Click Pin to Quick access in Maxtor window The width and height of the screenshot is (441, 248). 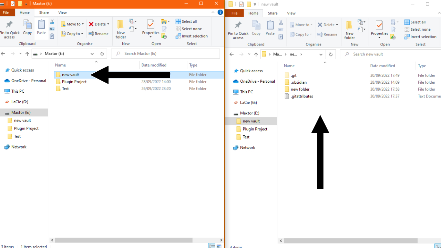click(10, 29)
